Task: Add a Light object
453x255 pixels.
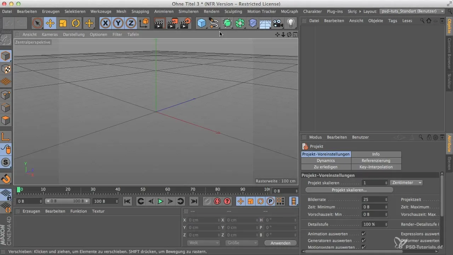Action: [291, 23]
